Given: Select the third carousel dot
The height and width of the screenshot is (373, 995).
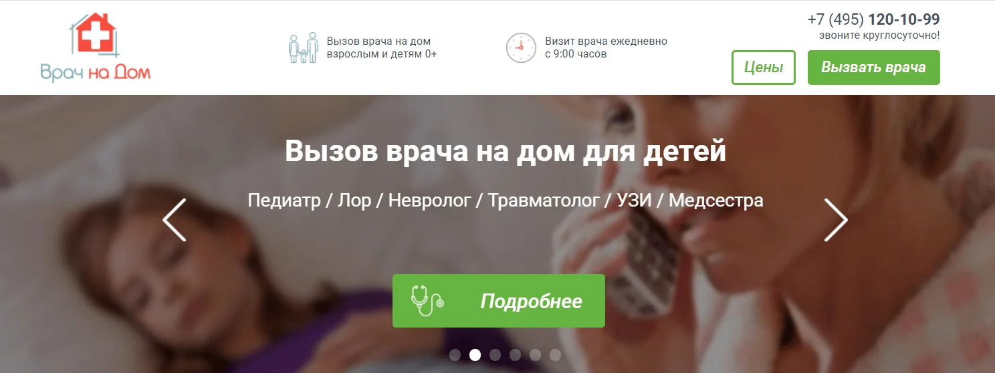Looking at the screenshot, I should (495, 355).
